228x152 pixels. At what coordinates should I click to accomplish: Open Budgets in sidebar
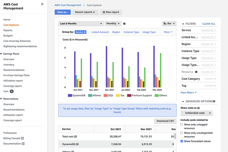pos(8,36)
